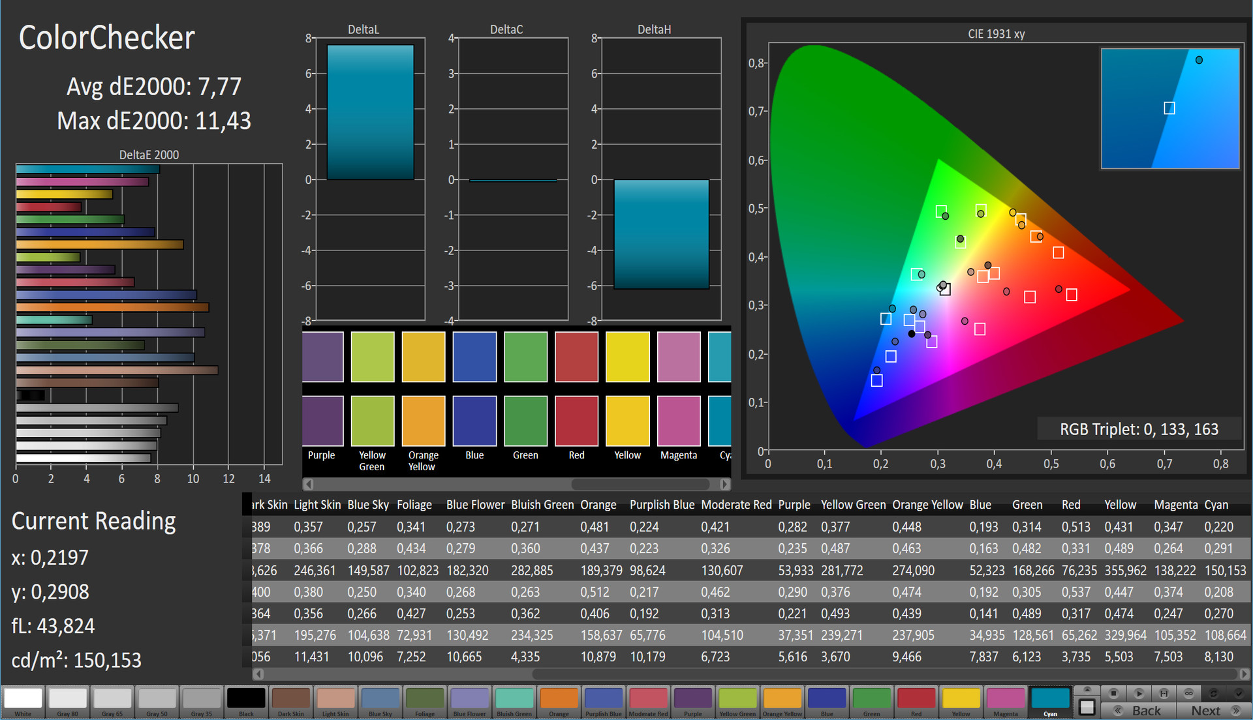The image size is (1253, 720).
Task: Click the DeltaL bar chart
Action: [370, 179]
